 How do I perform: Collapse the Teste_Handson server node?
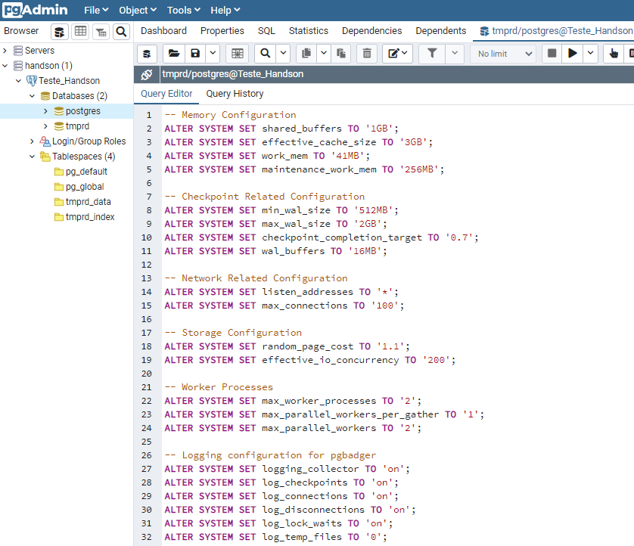coord(18,81)
